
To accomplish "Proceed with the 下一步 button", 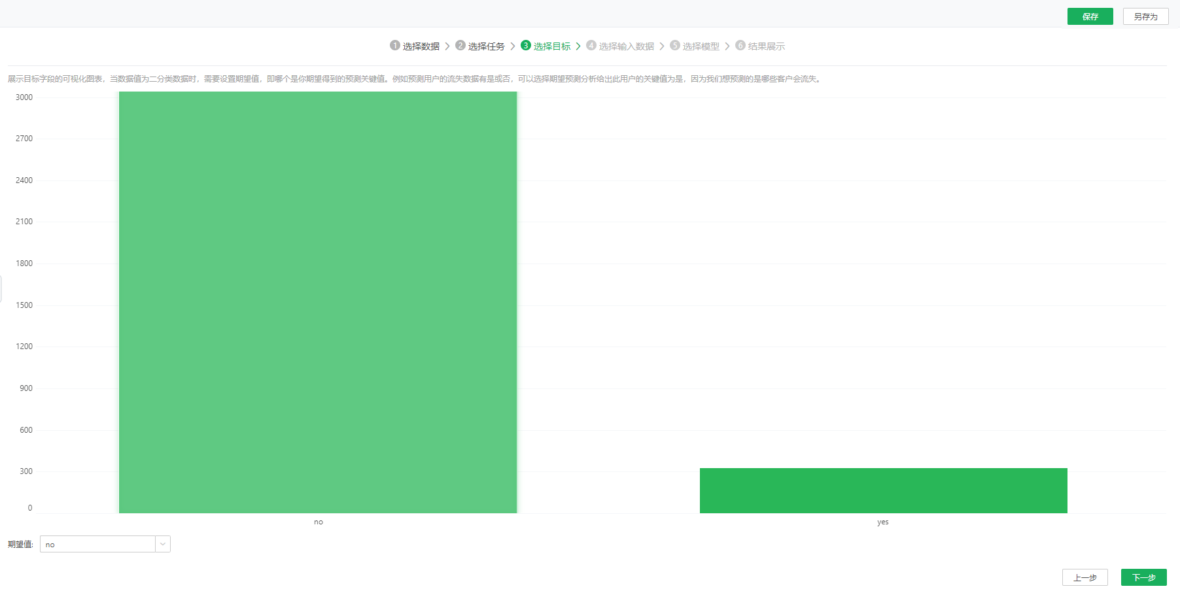I will (1143, 577).
